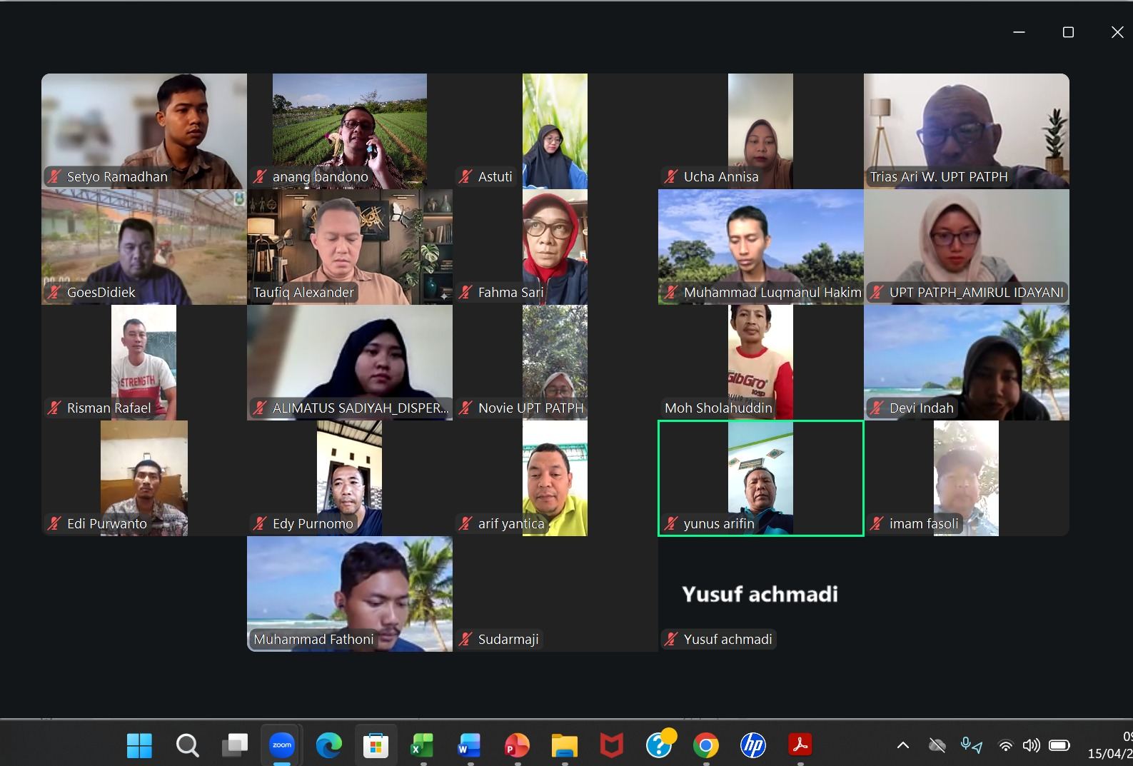Screen dimensions: 1133x766
Task: Launch Microsoft Edge from the taskbar
Action: (329, 745)
